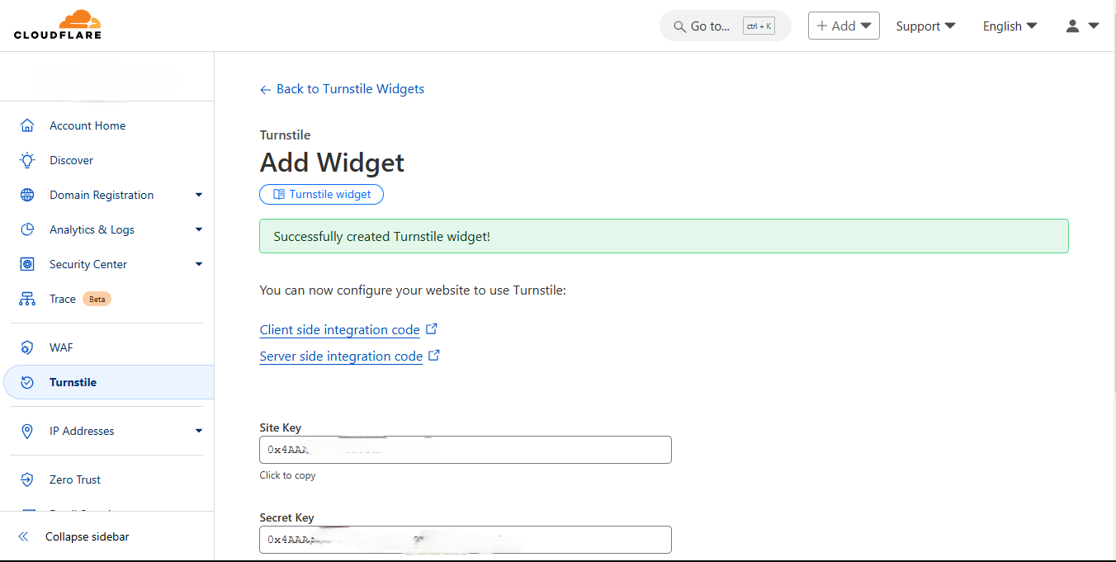Open the Support menu
The image size is (1116, 562).
tap(924, 26)
